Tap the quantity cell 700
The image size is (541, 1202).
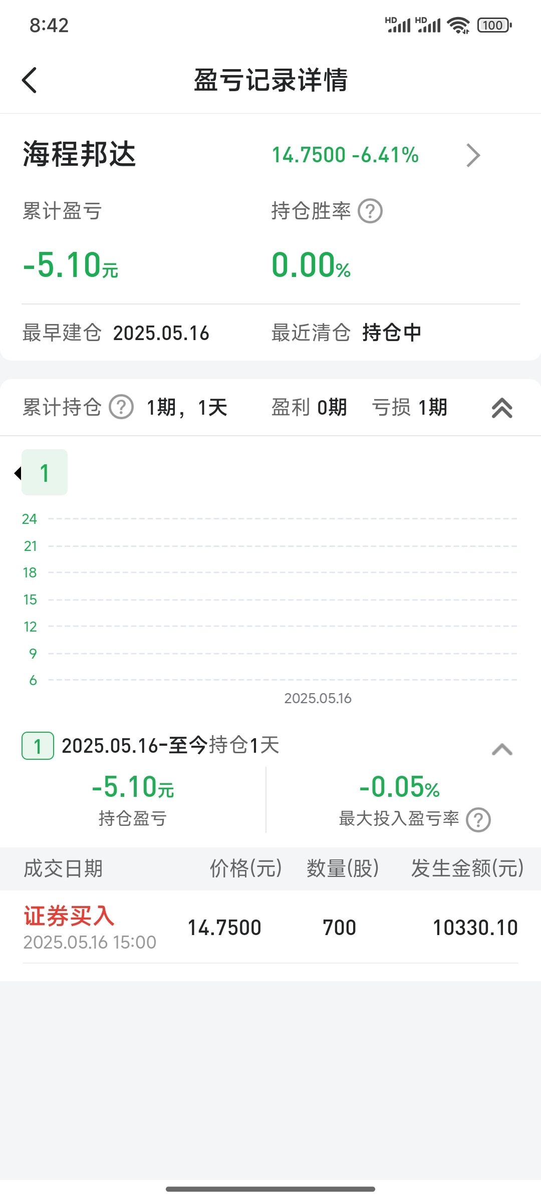click(339, 928)
